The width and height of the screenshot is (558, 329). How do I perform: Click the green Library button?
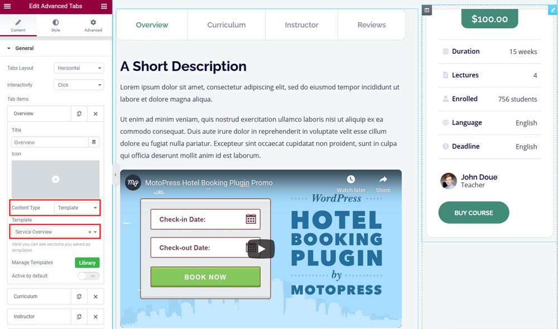tap(87, 263)
